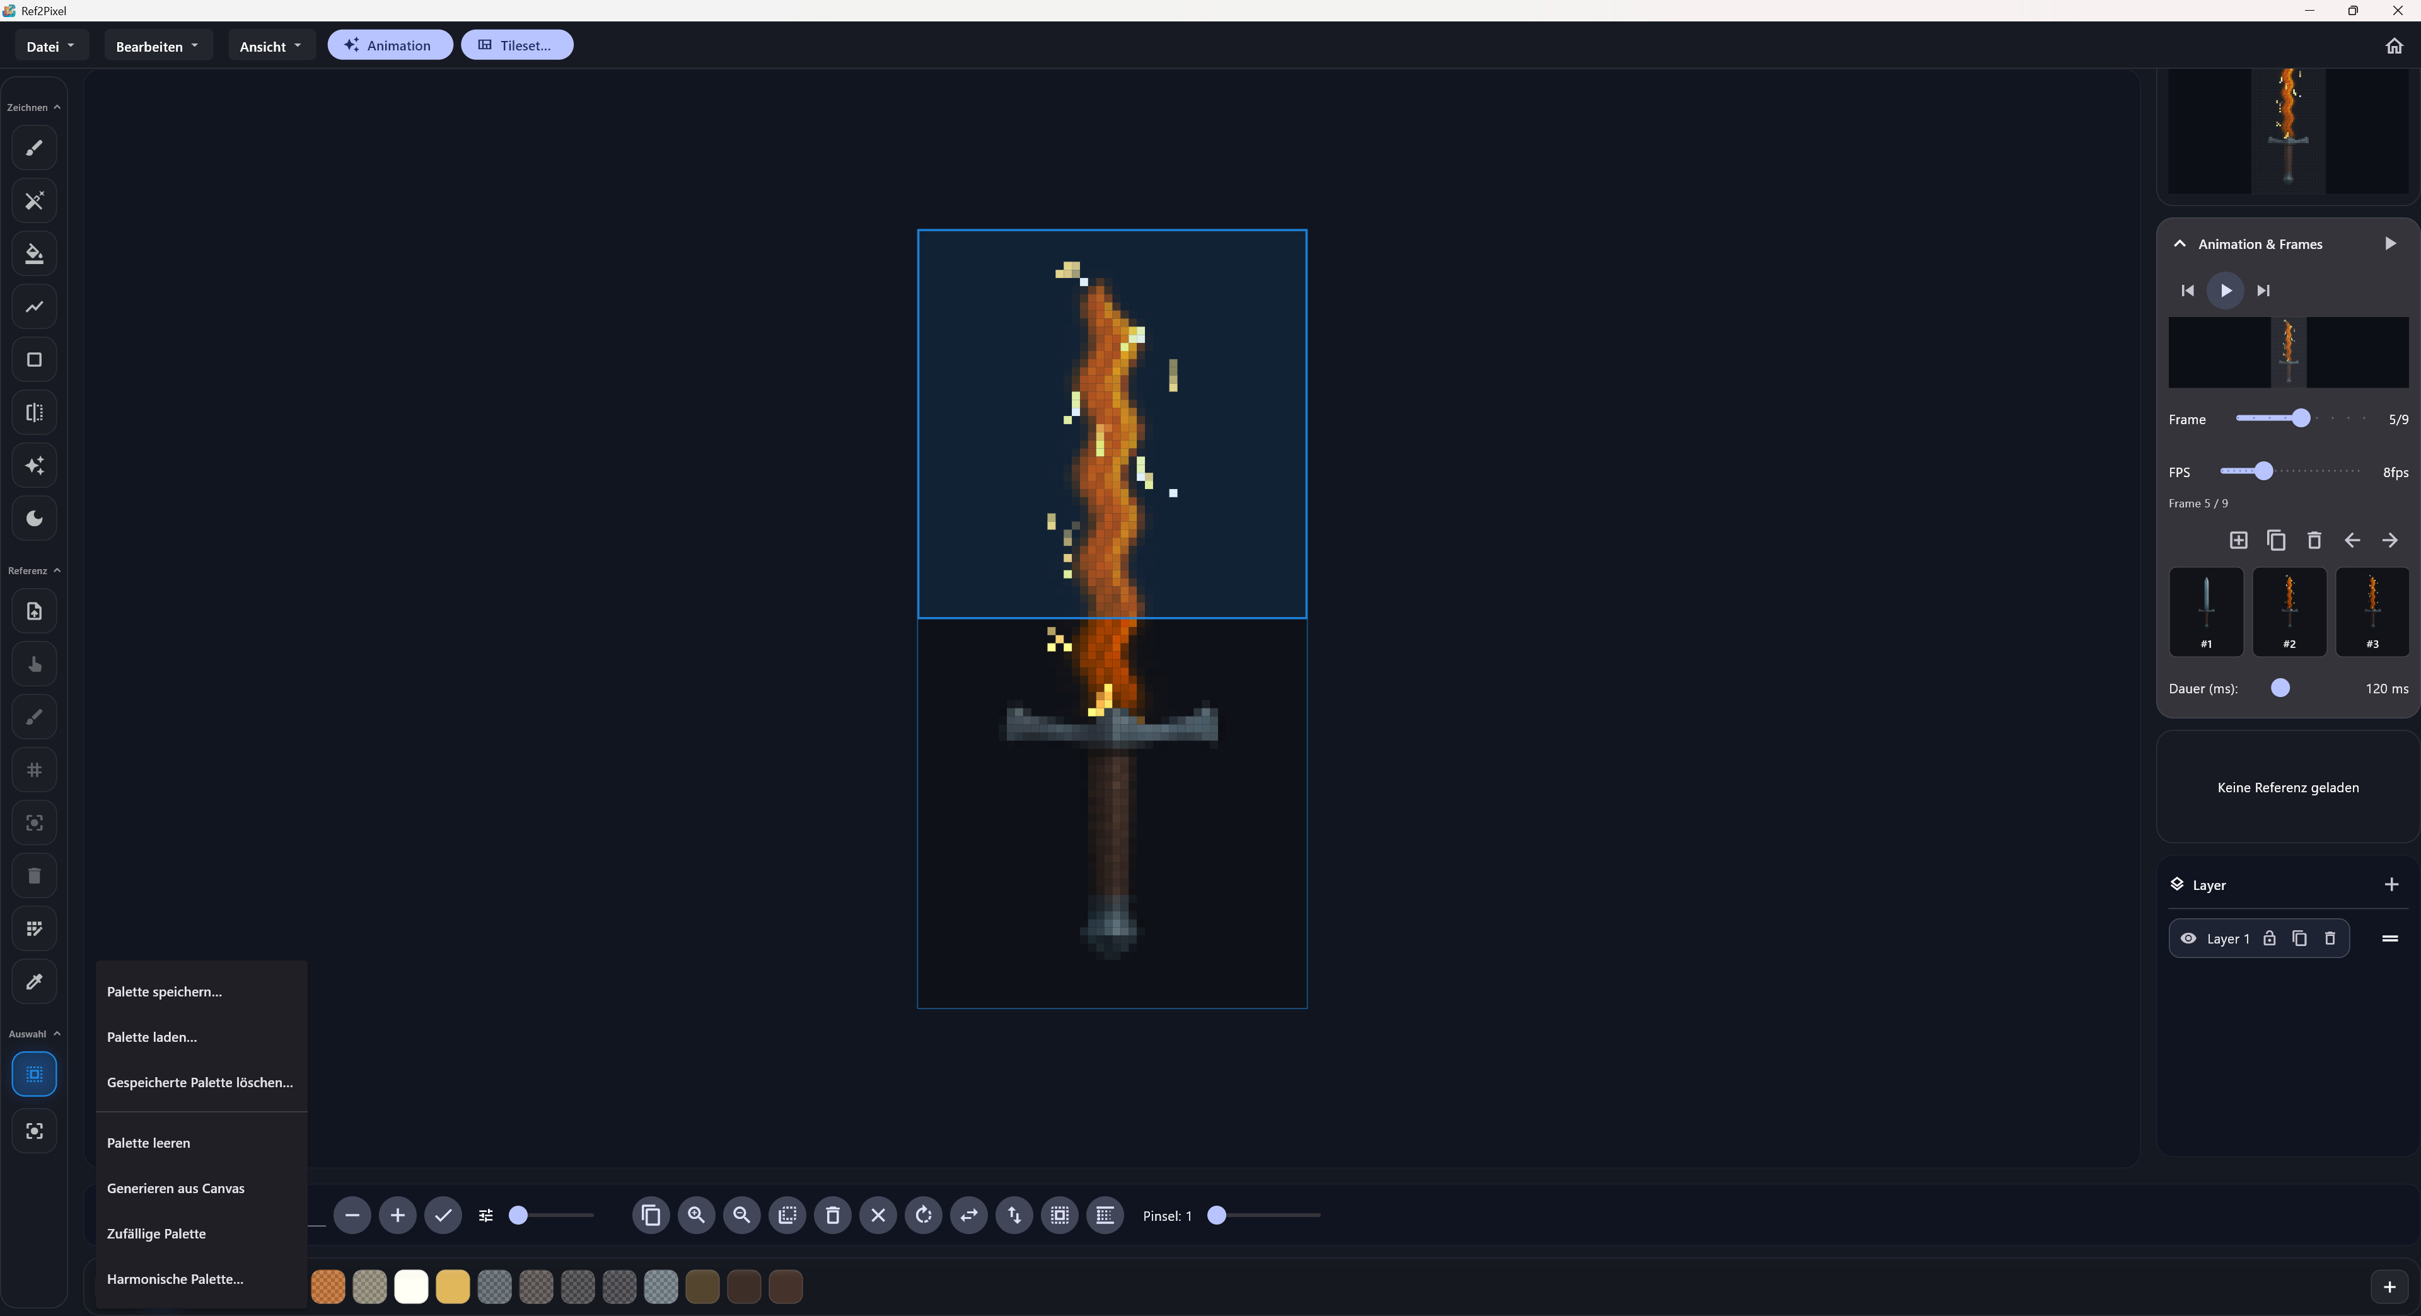Click the Home icon at top right
The height and width of the screenshot is (1316, 2421).
[x=2394, y=45]
